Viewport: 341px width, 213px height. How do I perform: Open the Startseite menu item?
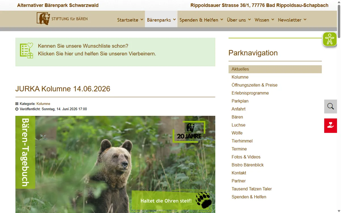coord(128,20)
